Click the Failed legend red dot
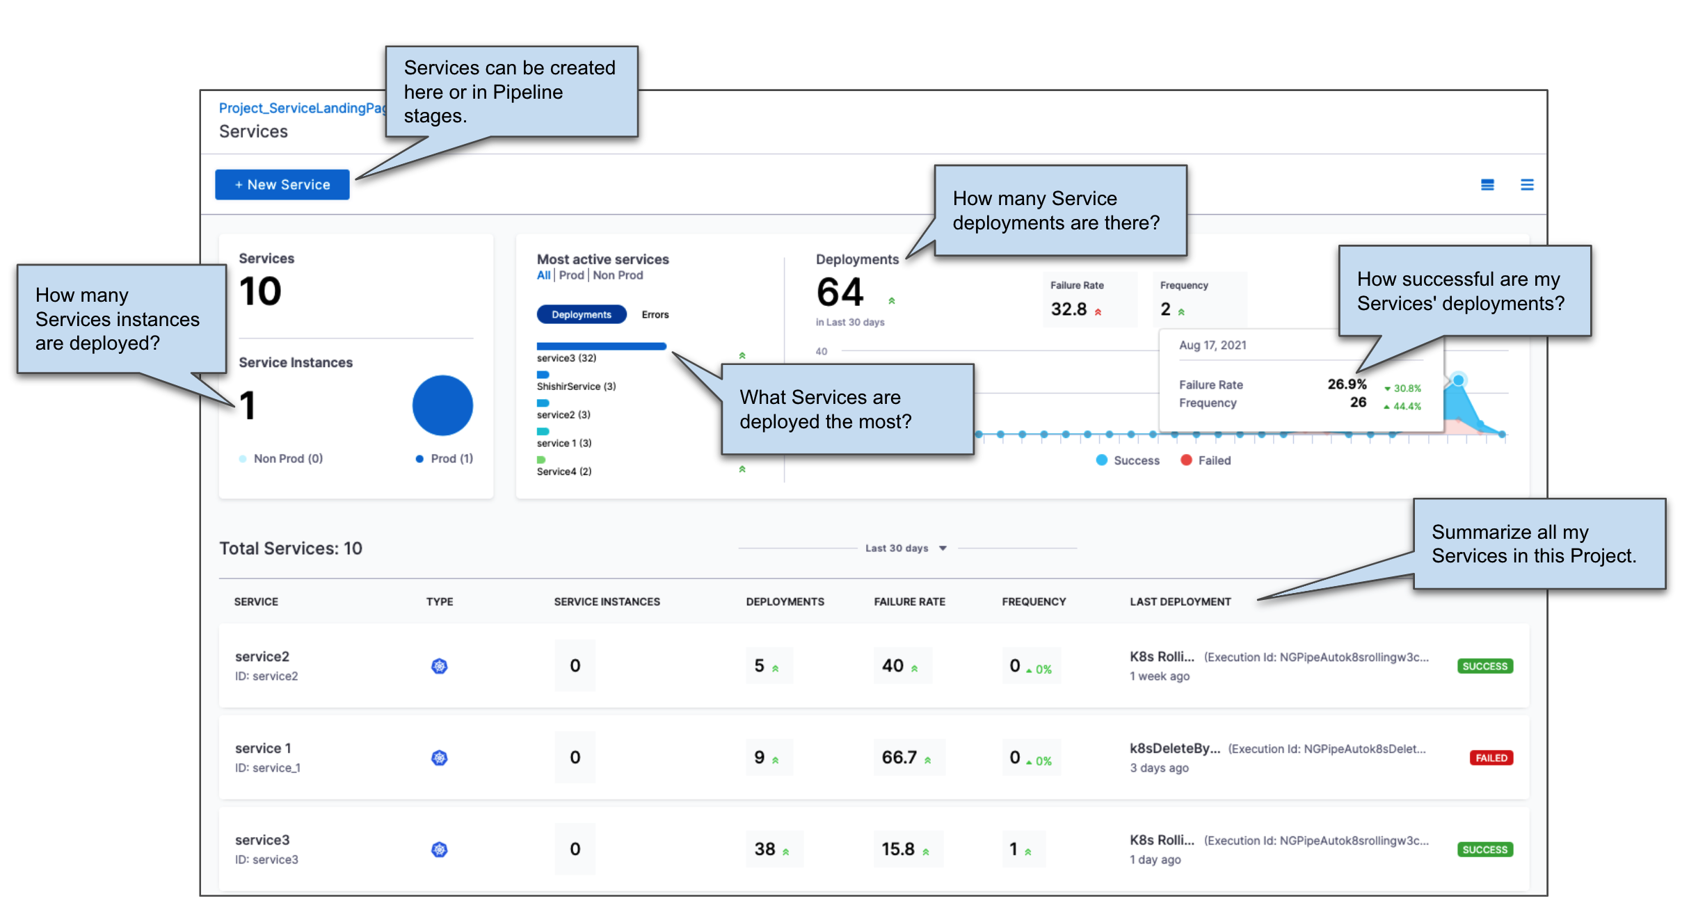This screenshot has width=1689, height=917. pyautogui.click(x=1186, y=460)
